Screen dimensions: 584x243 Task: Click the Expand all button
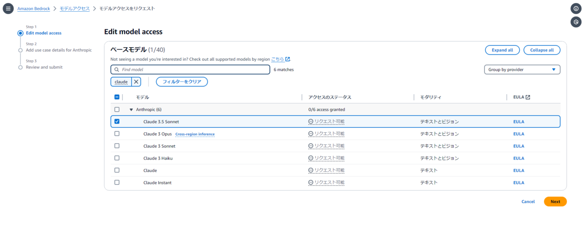point(502,50)
